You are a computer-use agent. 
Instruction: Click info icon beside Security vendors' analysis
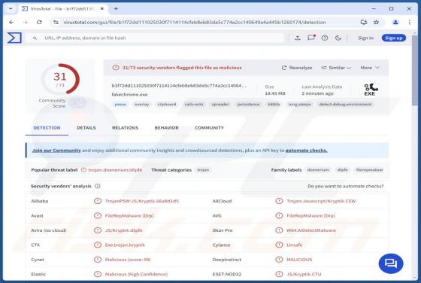click(98, 186)
